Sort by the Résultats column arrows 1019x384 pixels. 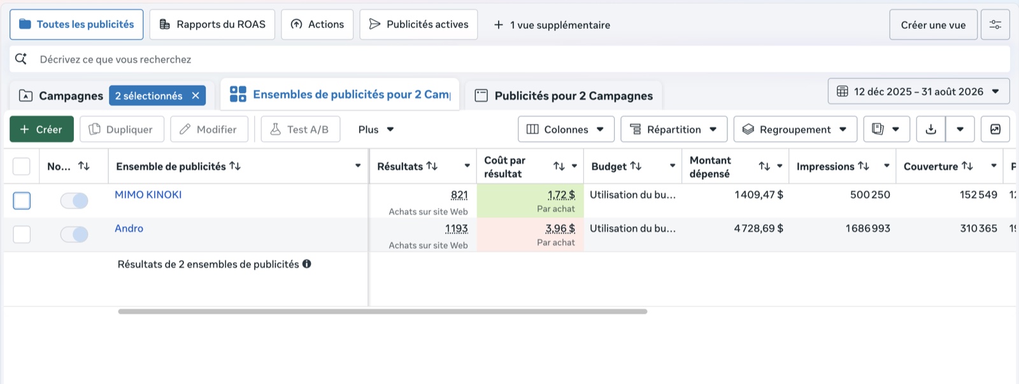coord(432,166)
